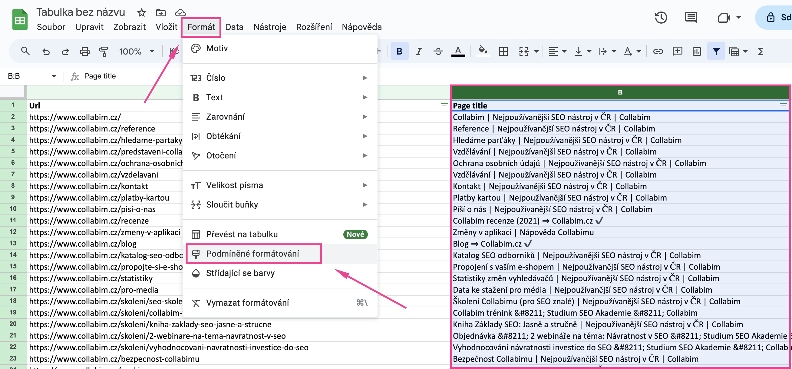Screen dimensions: 792x369
Task: Merge cells using toolbar icon
Action: click(x=523, y=52)
